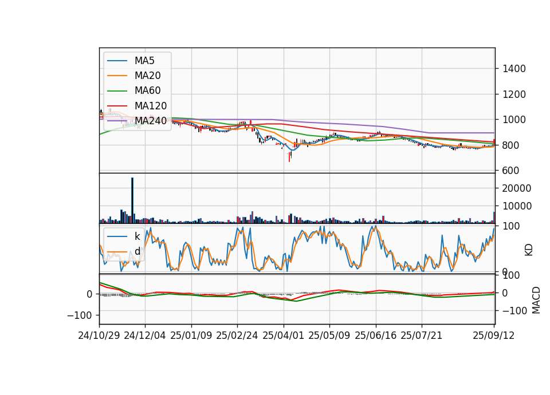
Task: Click the MA60 legend label
Action: coord(147,91)
